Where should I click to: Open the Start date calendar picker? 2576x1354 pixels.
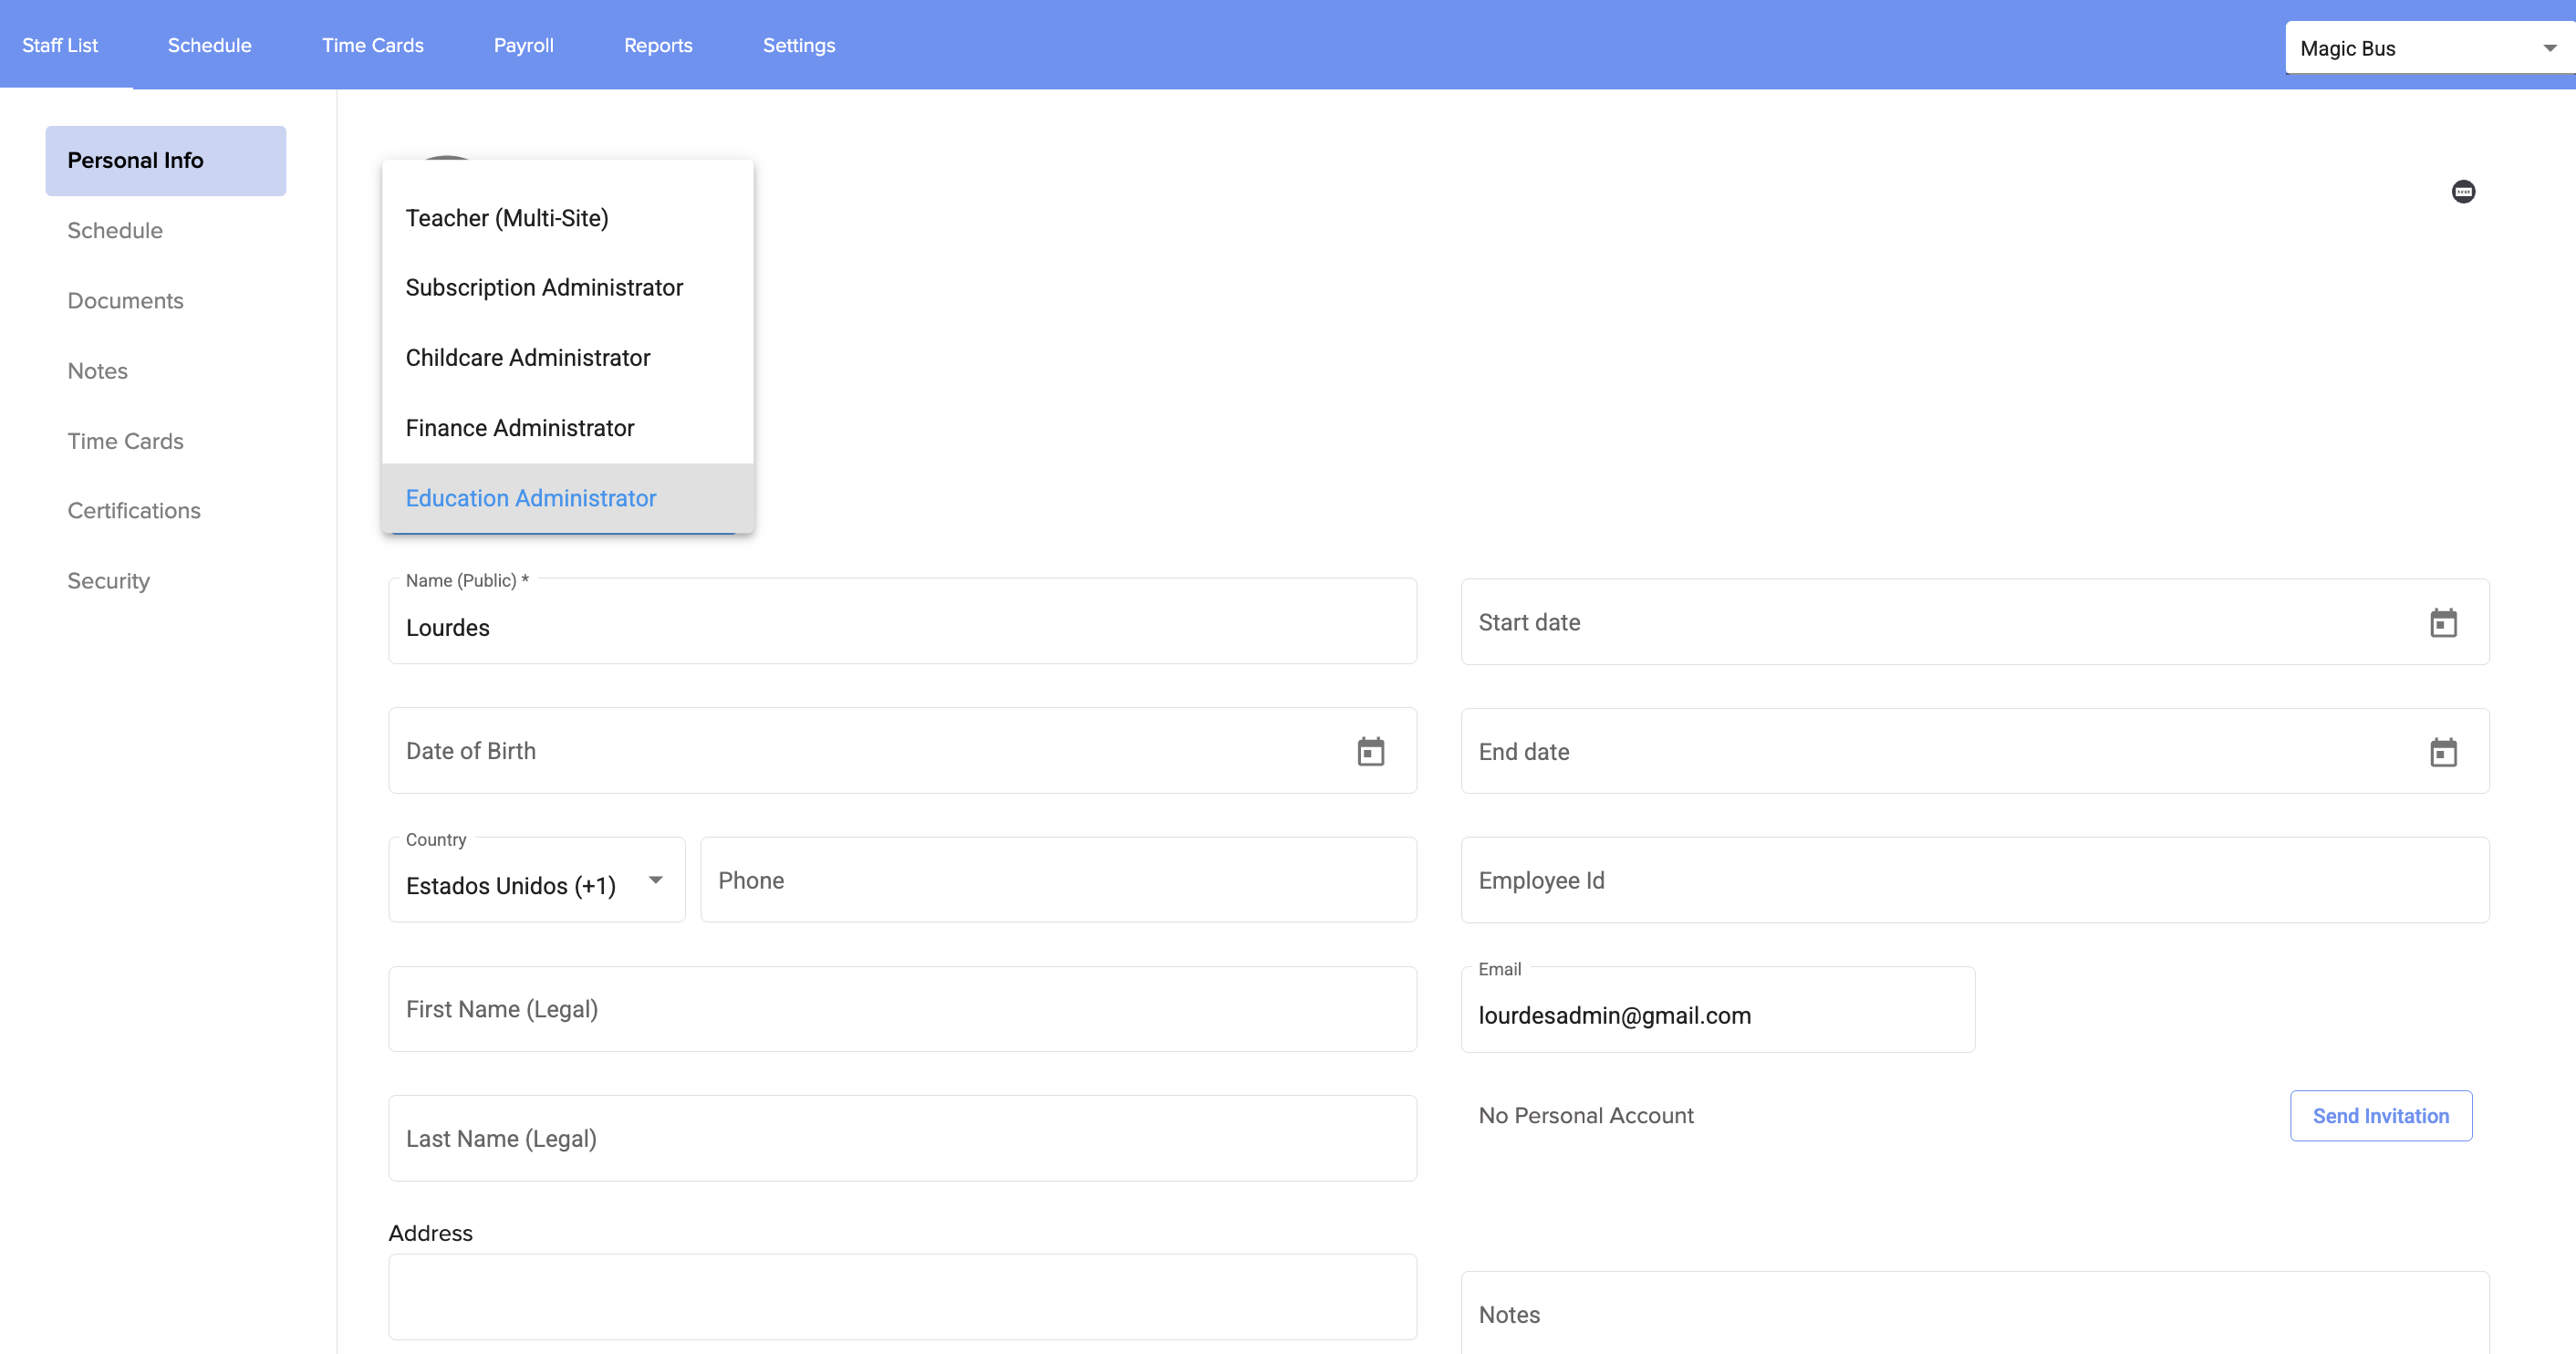pyautogui.click(x=2443, y=623)
